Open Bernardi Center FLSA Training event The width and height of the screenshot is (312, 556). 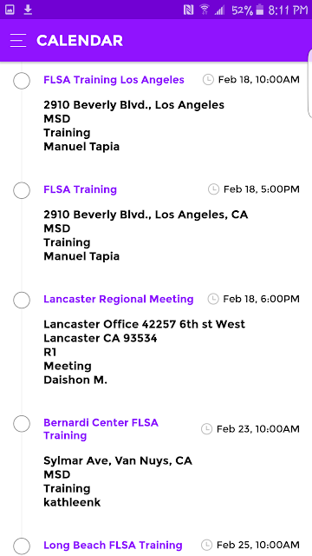pyautogui.click(x=101, y=429)
